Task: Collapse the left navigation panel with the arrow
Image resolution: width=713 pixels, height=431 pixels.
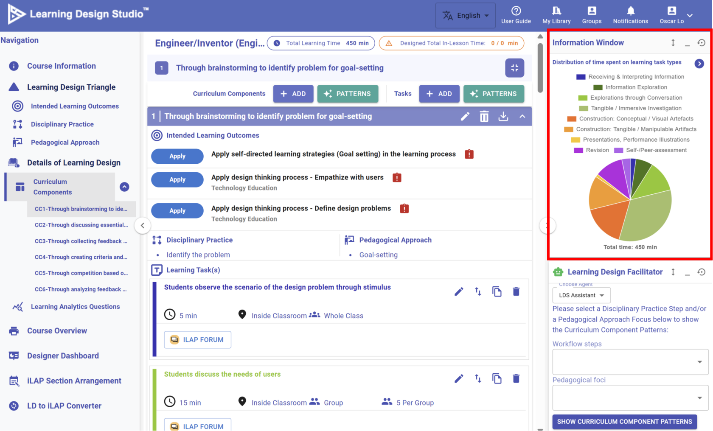Action: [x=143, y=225]
